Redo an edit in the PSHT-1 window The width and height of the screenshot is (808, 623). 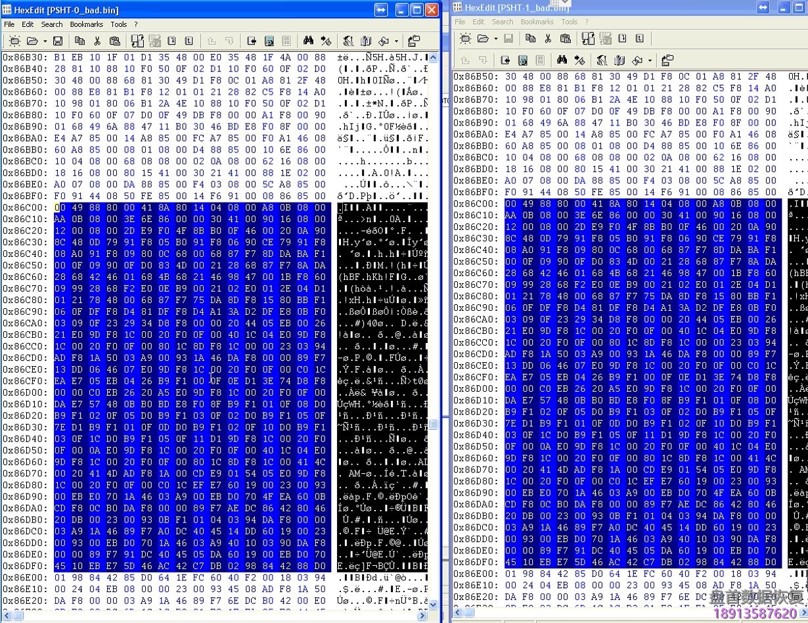483,60
